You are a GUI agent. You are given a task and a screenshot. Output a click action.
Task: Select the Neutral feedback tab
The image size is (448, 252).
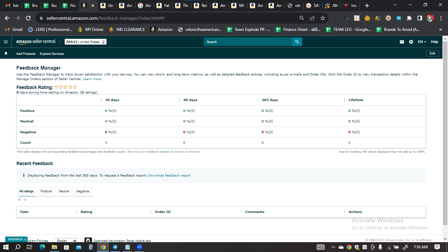click(64, 191)
